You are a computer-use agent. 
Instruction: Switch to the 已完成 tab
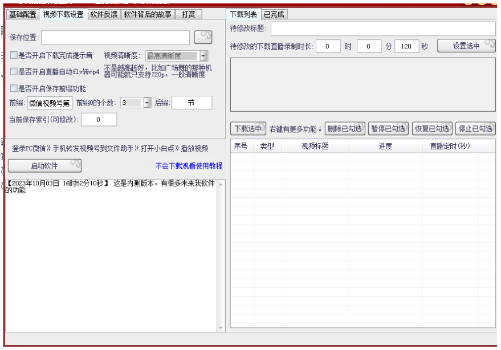coord(273,14)
